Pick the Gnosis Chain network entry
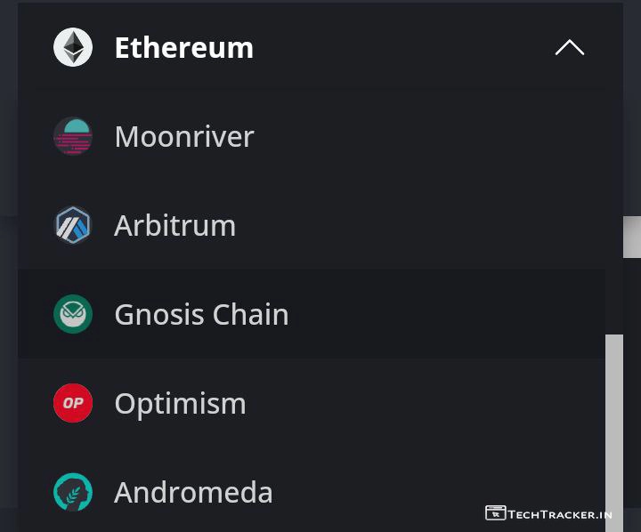Image resolution: width=641 pixels, height=532 pixels. coord(201,314)
